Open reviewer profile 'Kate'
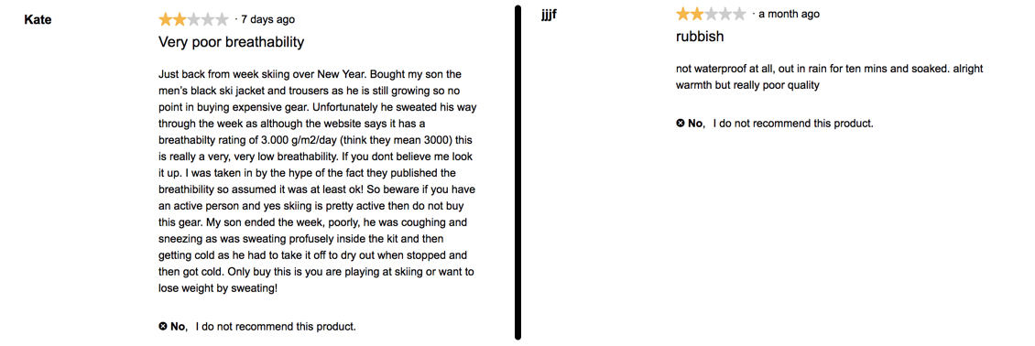 [38, 20]
